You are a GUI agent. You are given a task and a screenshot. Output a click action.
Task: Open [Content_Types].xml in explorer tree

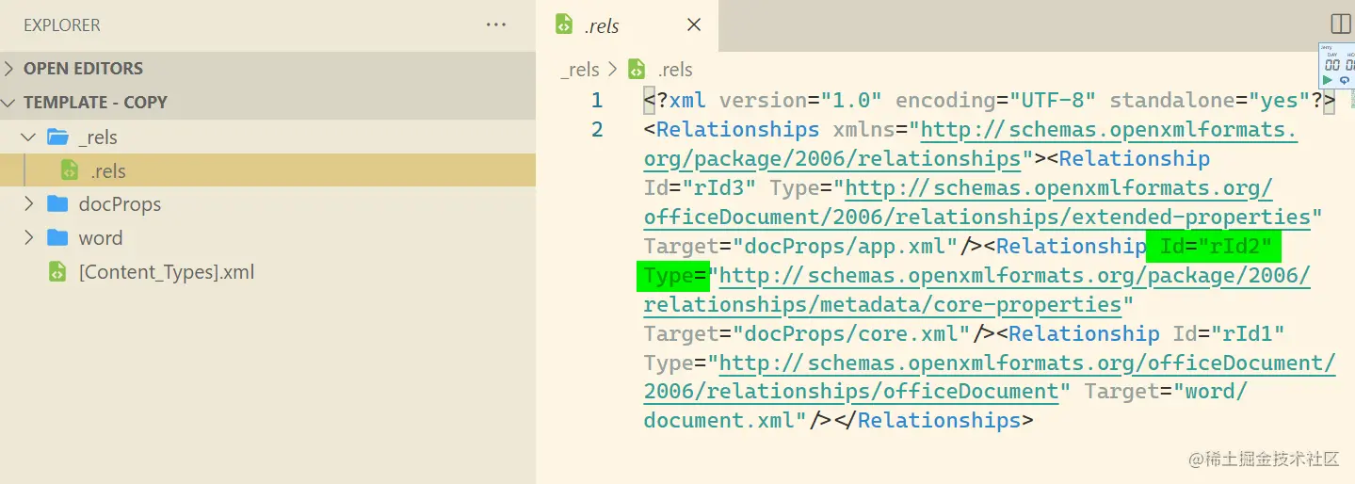coord(267,272)
